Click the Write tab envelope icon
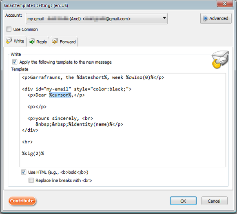This screenshot has height=214, width=237. (x=9, y=41)
